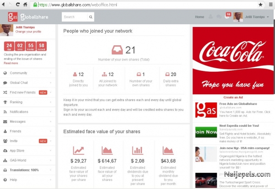Click the $ 614,67 face value figure
Screen dimensions: 275x189
tap(107, 161)
